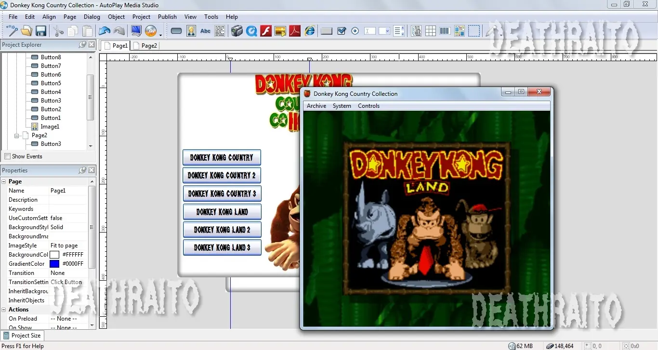Insert a new Image object

pyautogui.click(x=191, y=31)
